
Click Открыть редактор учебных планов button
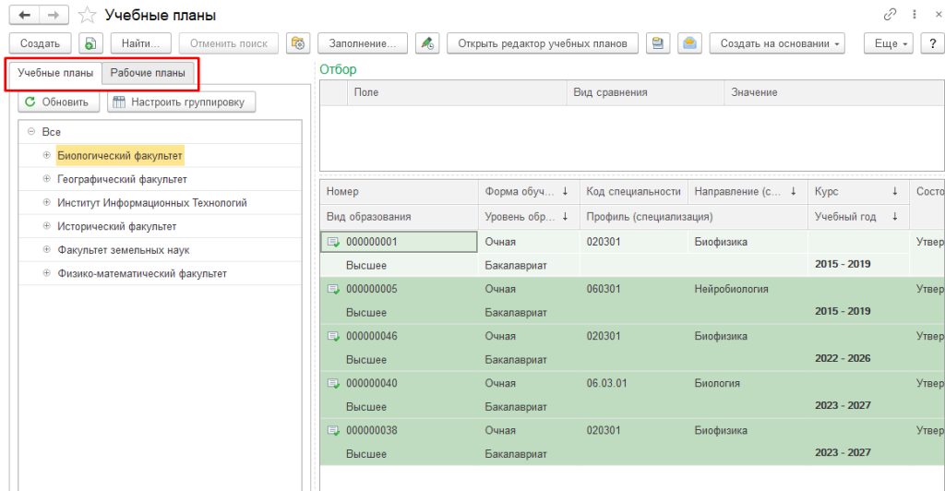coord(542,43)
